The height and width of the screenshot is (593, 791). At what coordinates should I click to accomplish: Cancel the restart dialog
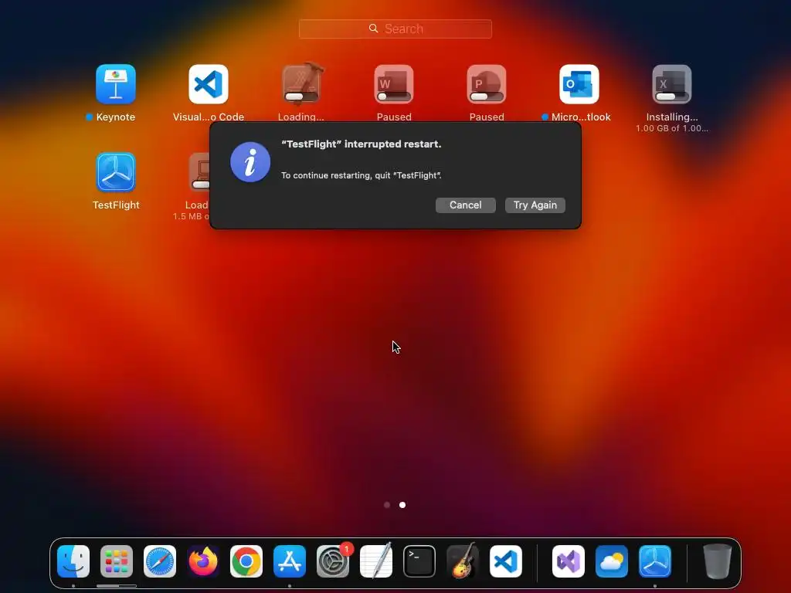(x=466, y=205)
